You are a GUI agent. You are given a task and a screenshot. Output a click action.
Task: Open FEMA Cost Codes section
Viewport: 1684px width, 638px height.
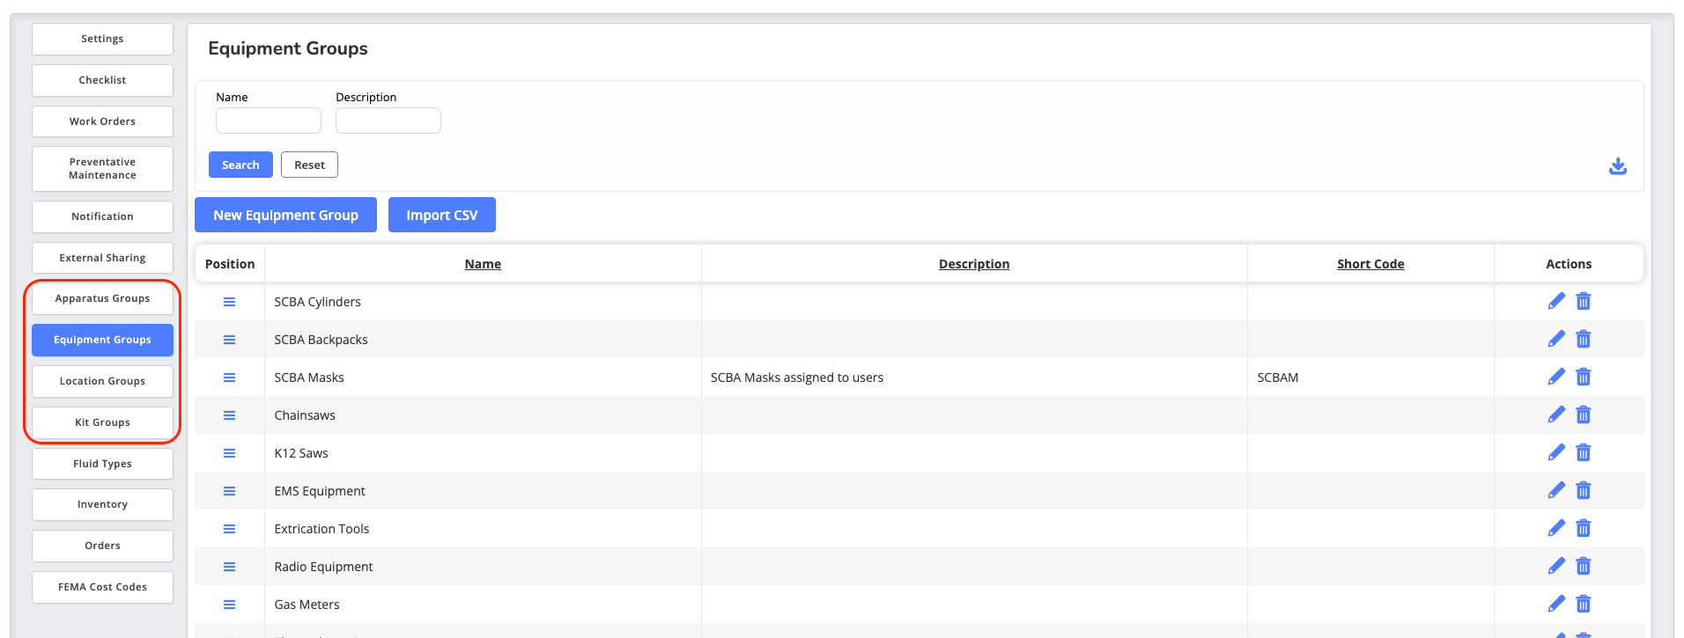102,587
